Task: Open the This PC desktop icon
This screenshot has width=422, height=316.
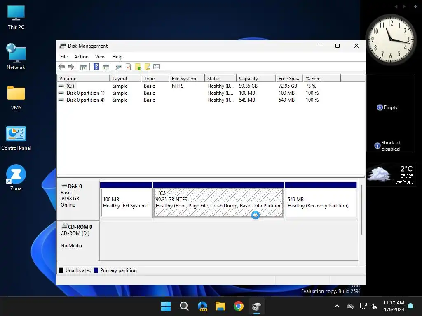Action: click(16, 17)
